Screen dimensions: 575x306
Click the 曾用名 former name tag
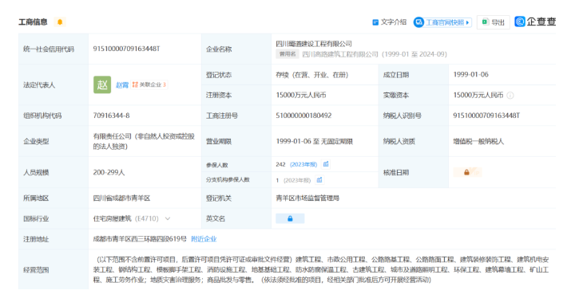[x=287, y=54]
